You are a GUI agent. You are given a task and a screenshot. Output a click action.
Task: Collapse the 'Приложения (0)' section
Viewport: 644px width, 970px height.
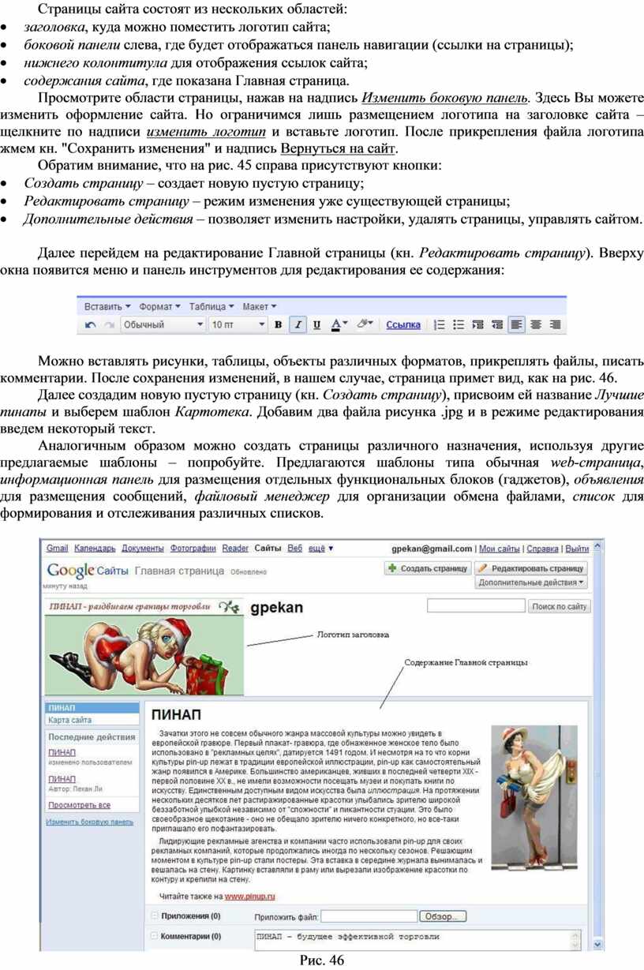[153, 916]
